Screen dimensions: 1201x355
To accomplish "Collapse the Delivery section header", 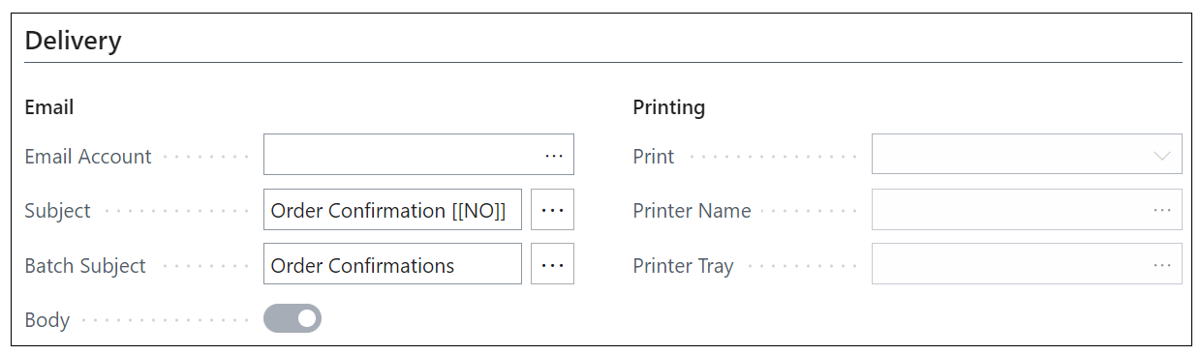I will click(73, 41).
